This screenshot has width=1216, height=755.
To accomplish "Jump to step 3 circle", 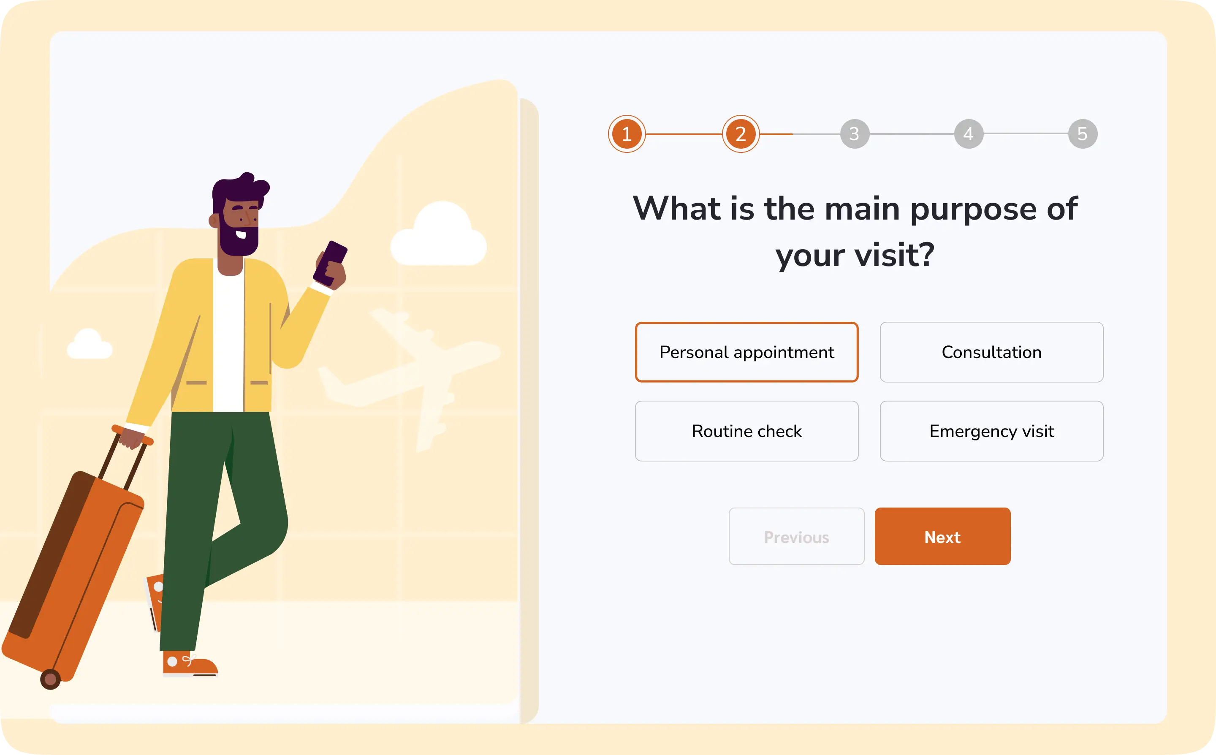I will pyautogui.click(x=854, y=134).
